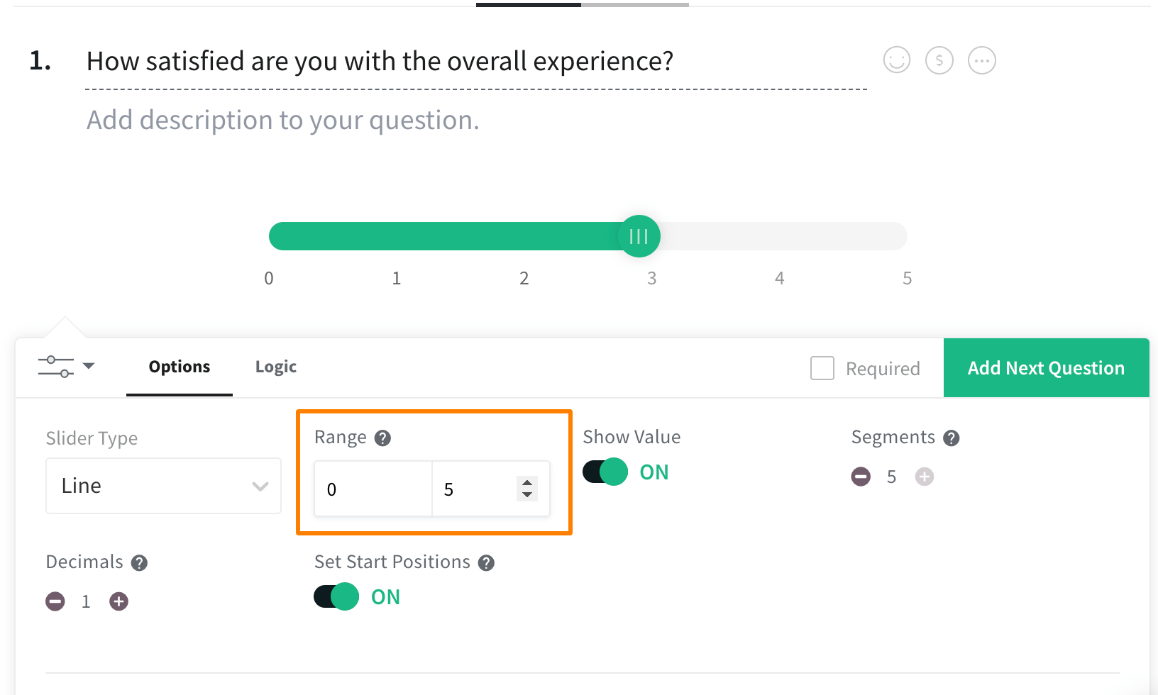Image resolution: width=1158 pixels, height=695 pixels.
Task: Open the payment settings icon beside the smiley
Action: (939, 60)
